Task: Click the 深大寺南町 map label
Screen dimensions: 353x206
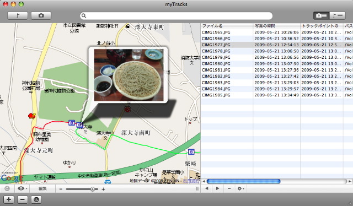Action: (136, 133)
